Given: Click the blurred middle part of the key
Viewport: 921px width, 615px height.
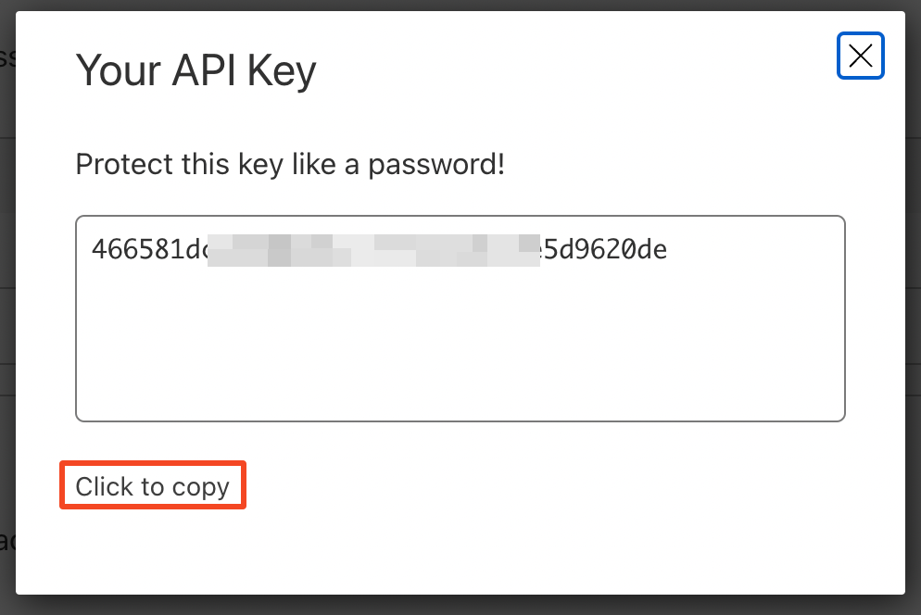Looking at the screenshot, I should click(373, 250).
